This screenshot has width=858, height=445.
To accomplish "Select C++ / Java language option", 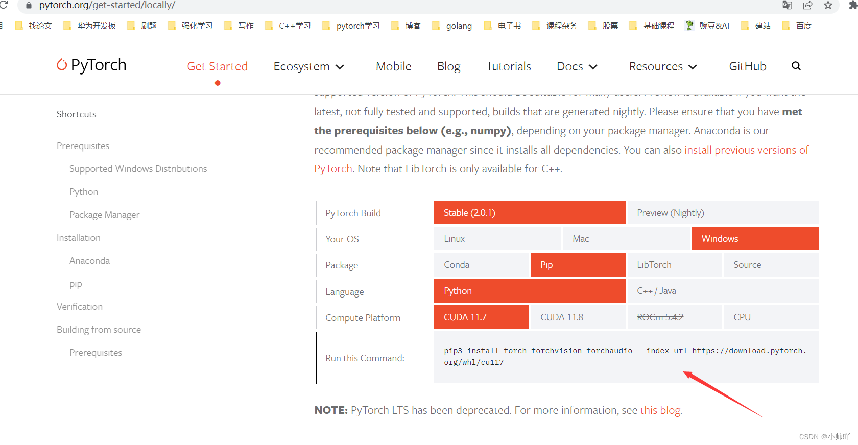I will tap(723, 290).
